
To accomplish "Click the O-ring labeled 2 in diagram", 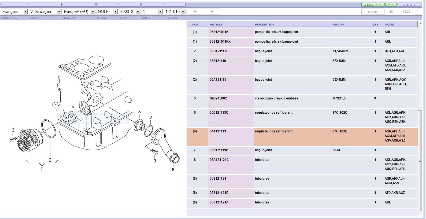I will point(49,129).
